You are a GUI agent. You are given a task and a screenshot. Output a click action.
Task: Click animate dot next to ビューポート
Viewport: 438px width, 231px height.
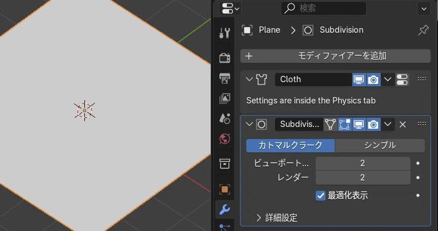click(x=418, y=163)
